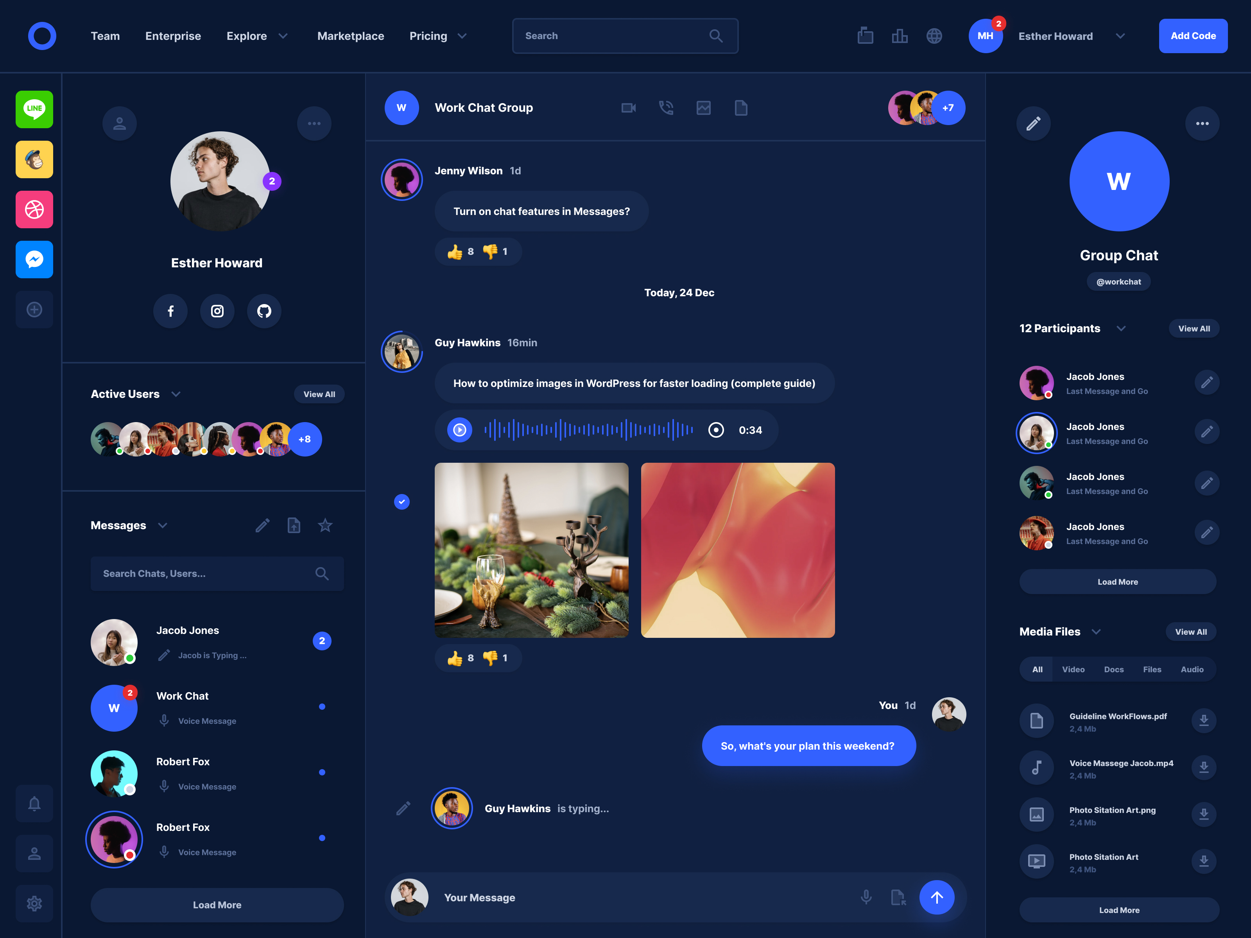Screen dimensions: 1251x938
Task: Open Esther Howard's Instagram link
Action: 217,311
